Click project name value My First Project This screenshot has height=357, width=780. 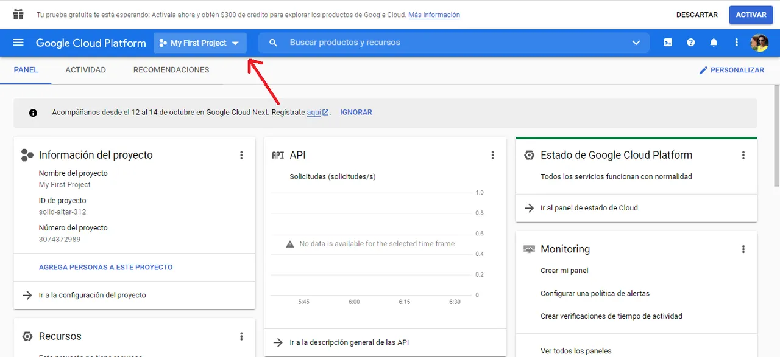[x=65, y=185]
